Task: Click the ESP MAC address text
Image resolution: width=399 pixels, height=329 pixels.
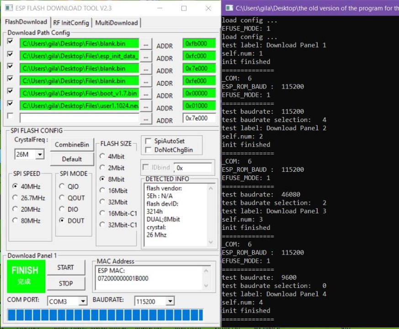Action: pyautogui.click(x=123, y=275)
